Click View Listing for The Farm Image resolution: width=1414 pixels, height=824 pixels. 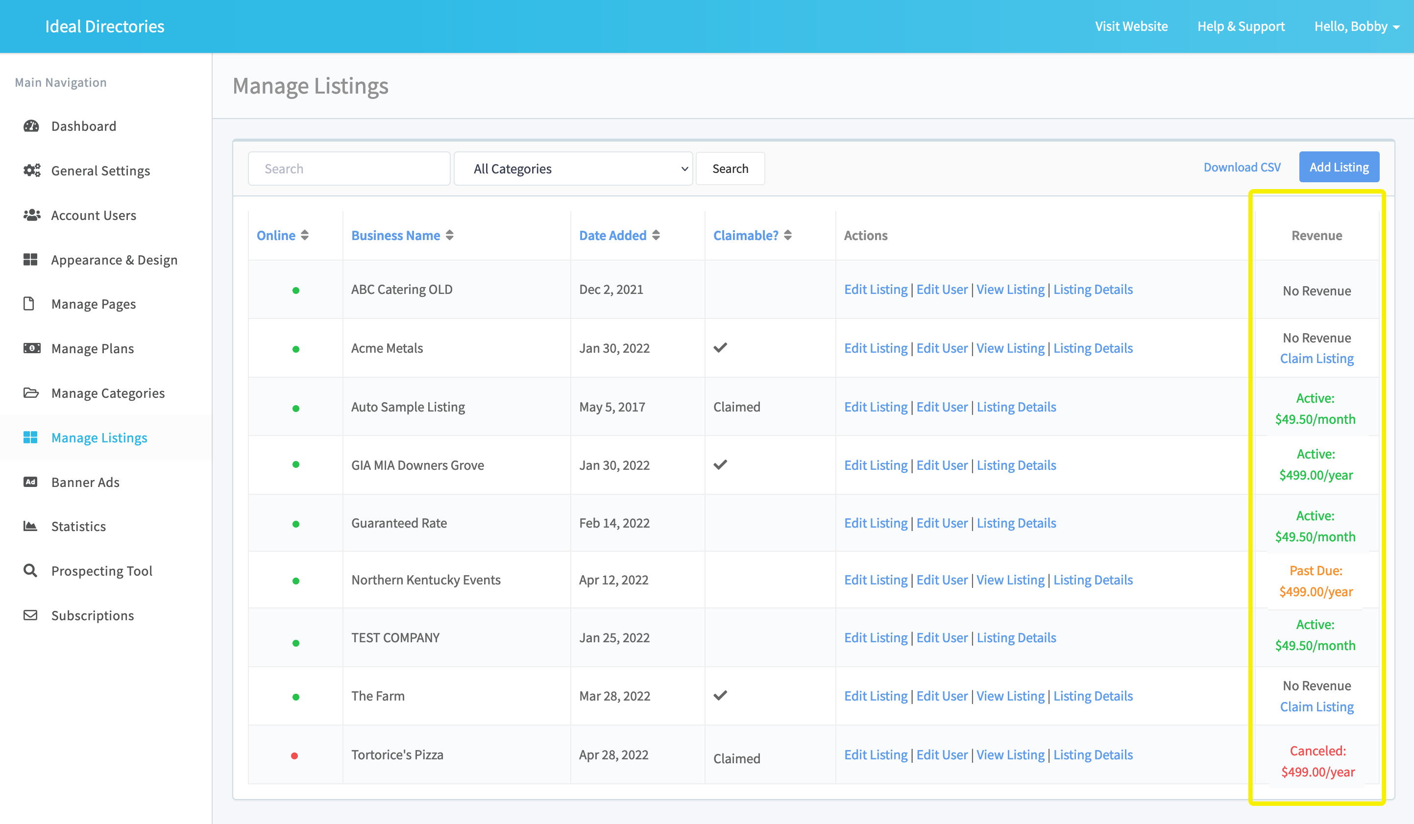tap(1011, 696)
